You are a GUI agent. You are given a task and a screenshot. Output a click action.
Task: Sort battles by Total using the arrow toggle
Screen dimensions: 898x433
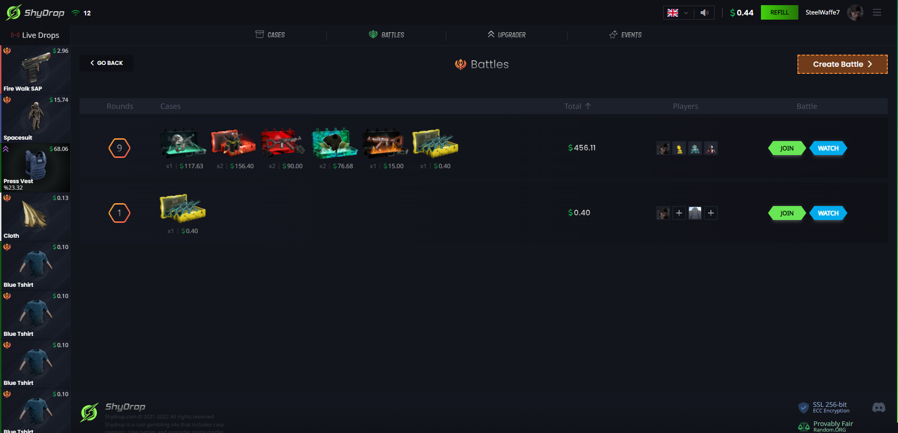588,106
